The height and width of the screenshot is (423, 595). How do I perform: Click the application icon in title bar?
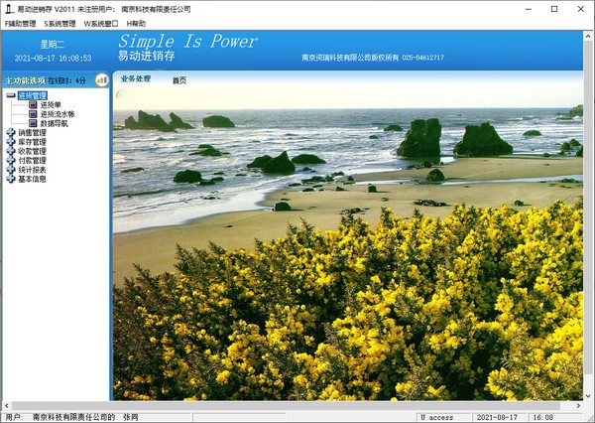coord(8,7)
